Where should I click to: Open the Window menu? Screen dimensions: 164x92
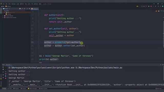36,4
